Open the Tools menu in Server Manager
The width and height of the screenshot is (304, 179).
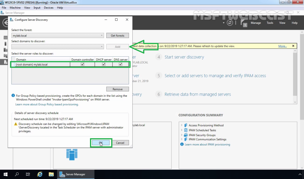tap(270, 23)
